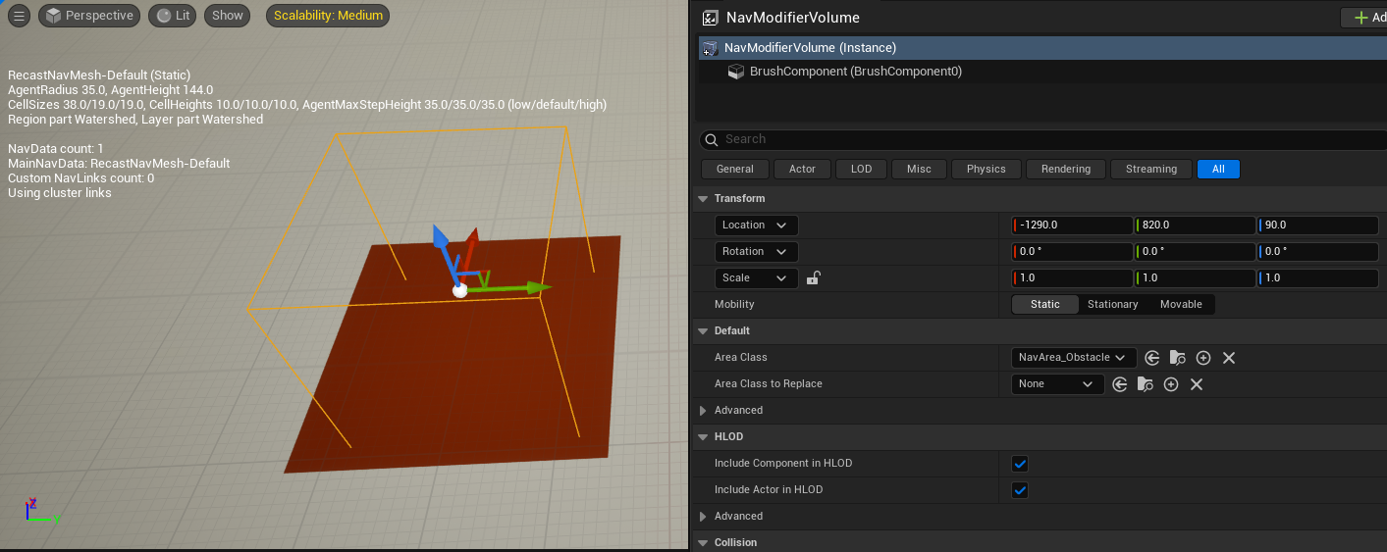Filter details by General
1387x552 pixels.
[735, 169]
